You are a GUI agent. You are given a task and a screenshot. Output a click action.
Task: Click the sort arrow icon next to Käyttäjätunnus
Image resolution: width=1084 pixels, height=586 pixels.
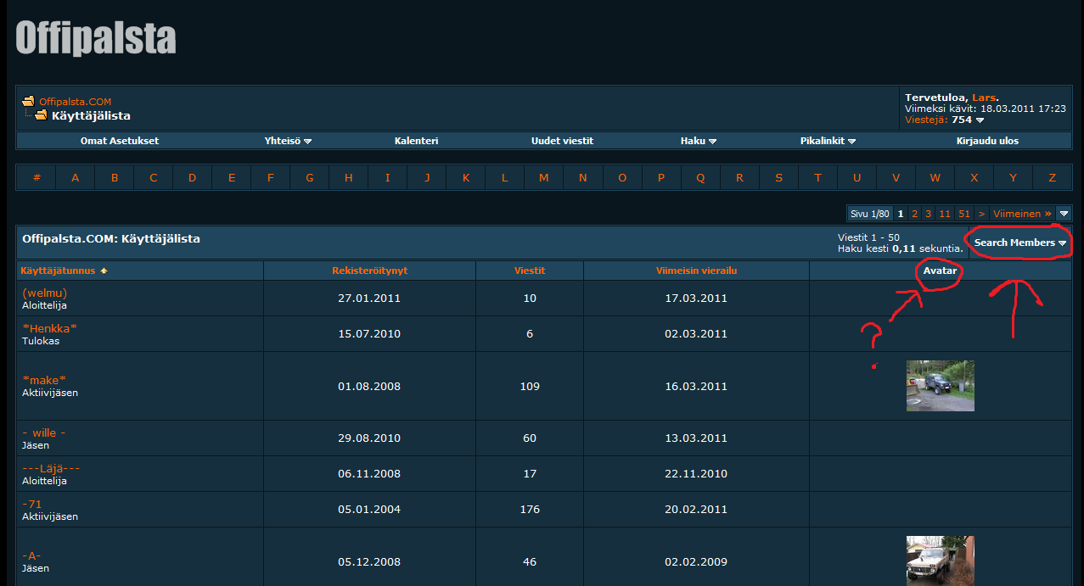tap(104, 271)
